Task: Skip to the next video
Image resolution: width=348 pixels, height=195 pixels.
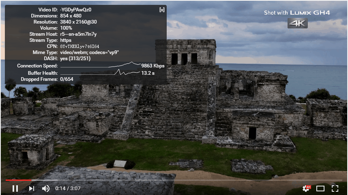Action: 32,188
